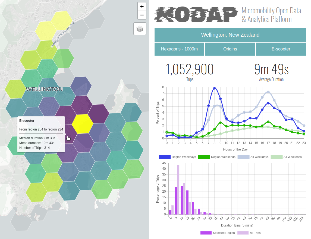The image size is (311, 239).
Task: Click the KODAP logo
Action: click(x=196, y=14)
